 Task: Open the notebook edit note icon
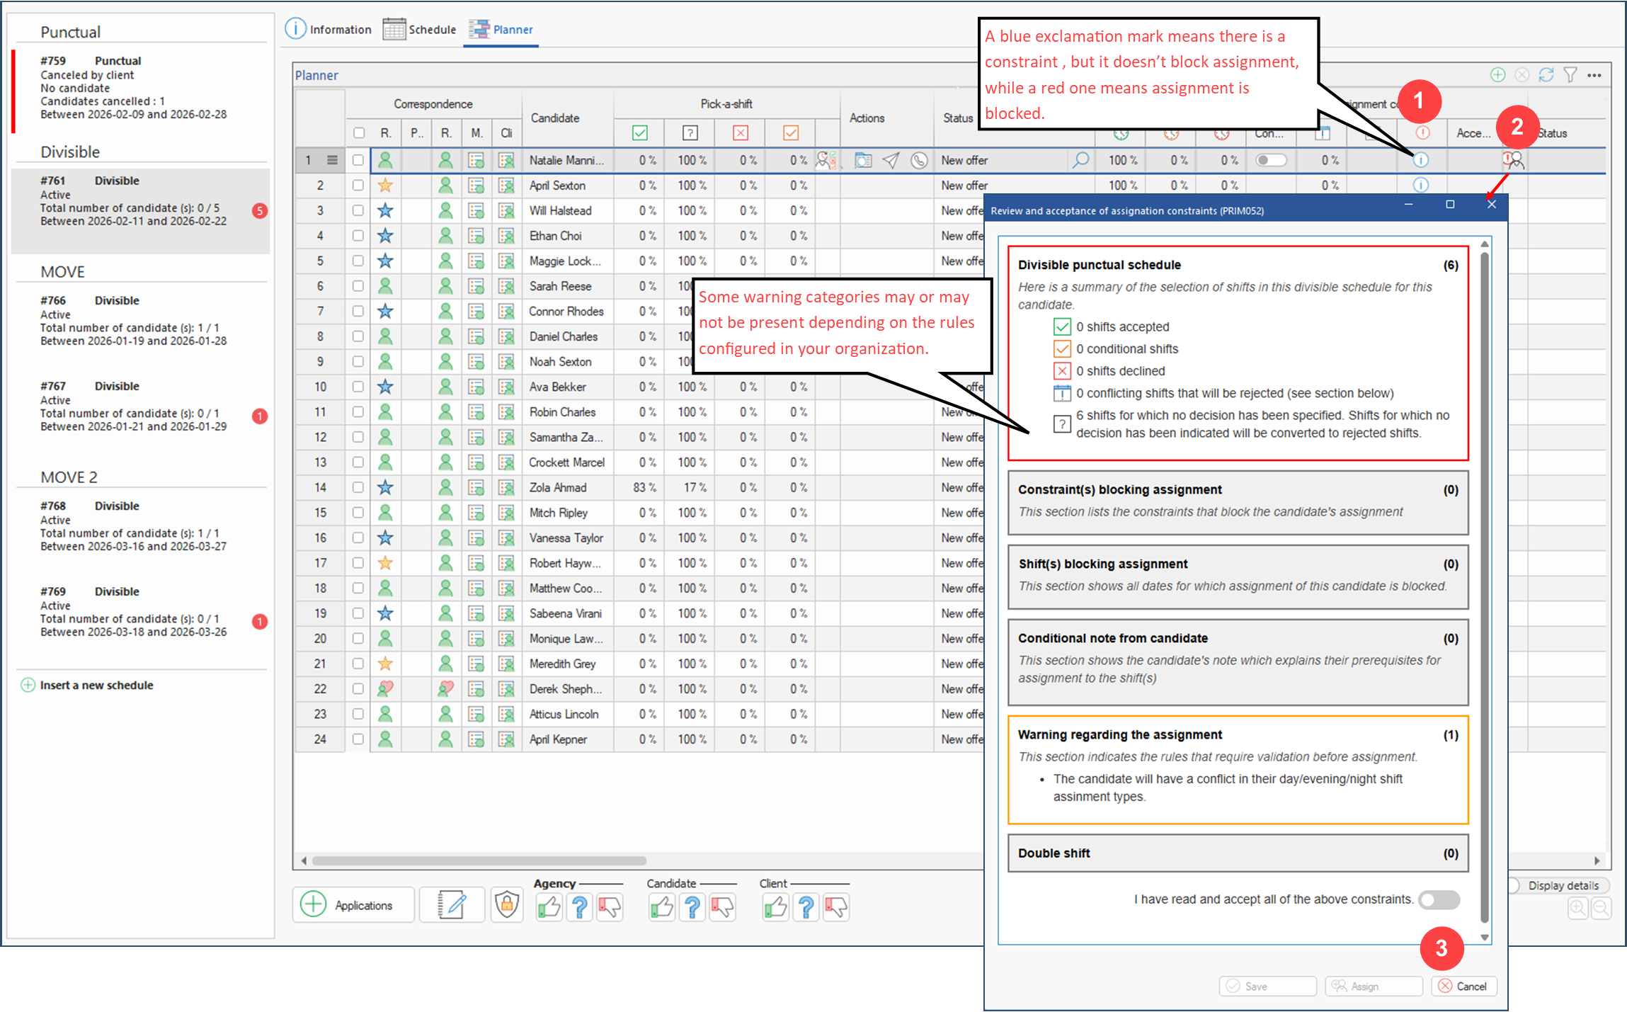click(x=452, y=905)
